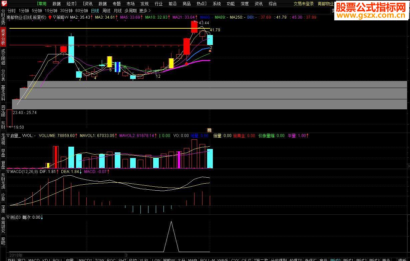Switch to the 5分钟 period tab
The width and height of the screenshot is (410, 261).
pyautogui.click(x=37, y=11)
